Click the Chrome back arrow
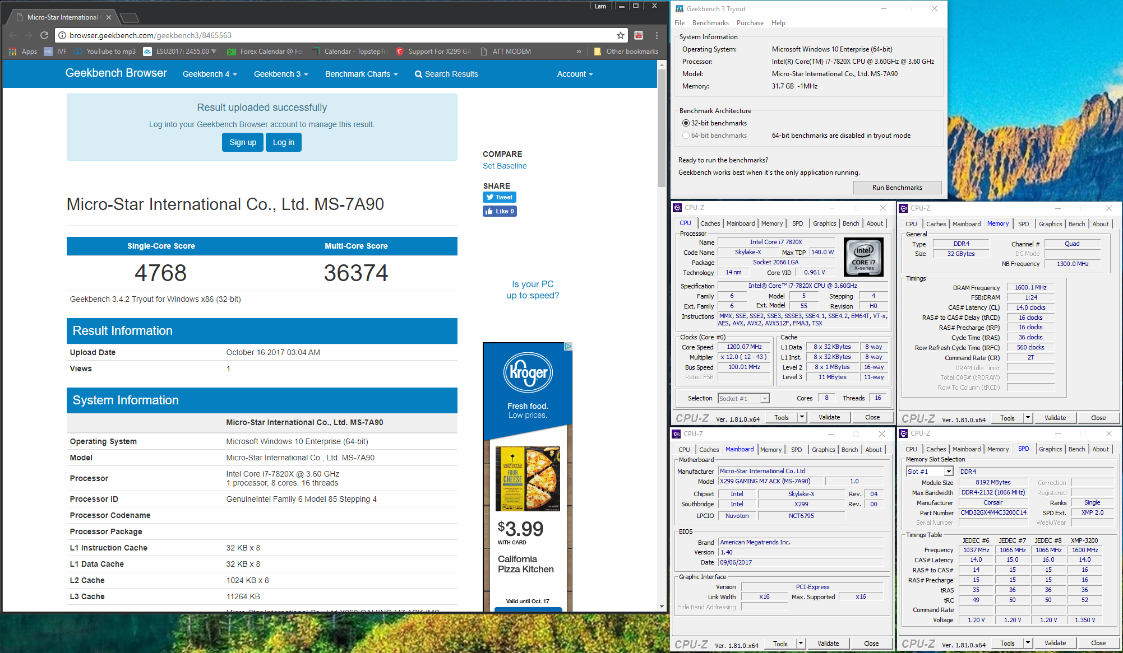 pyautogui.click(x=13, y=35)
